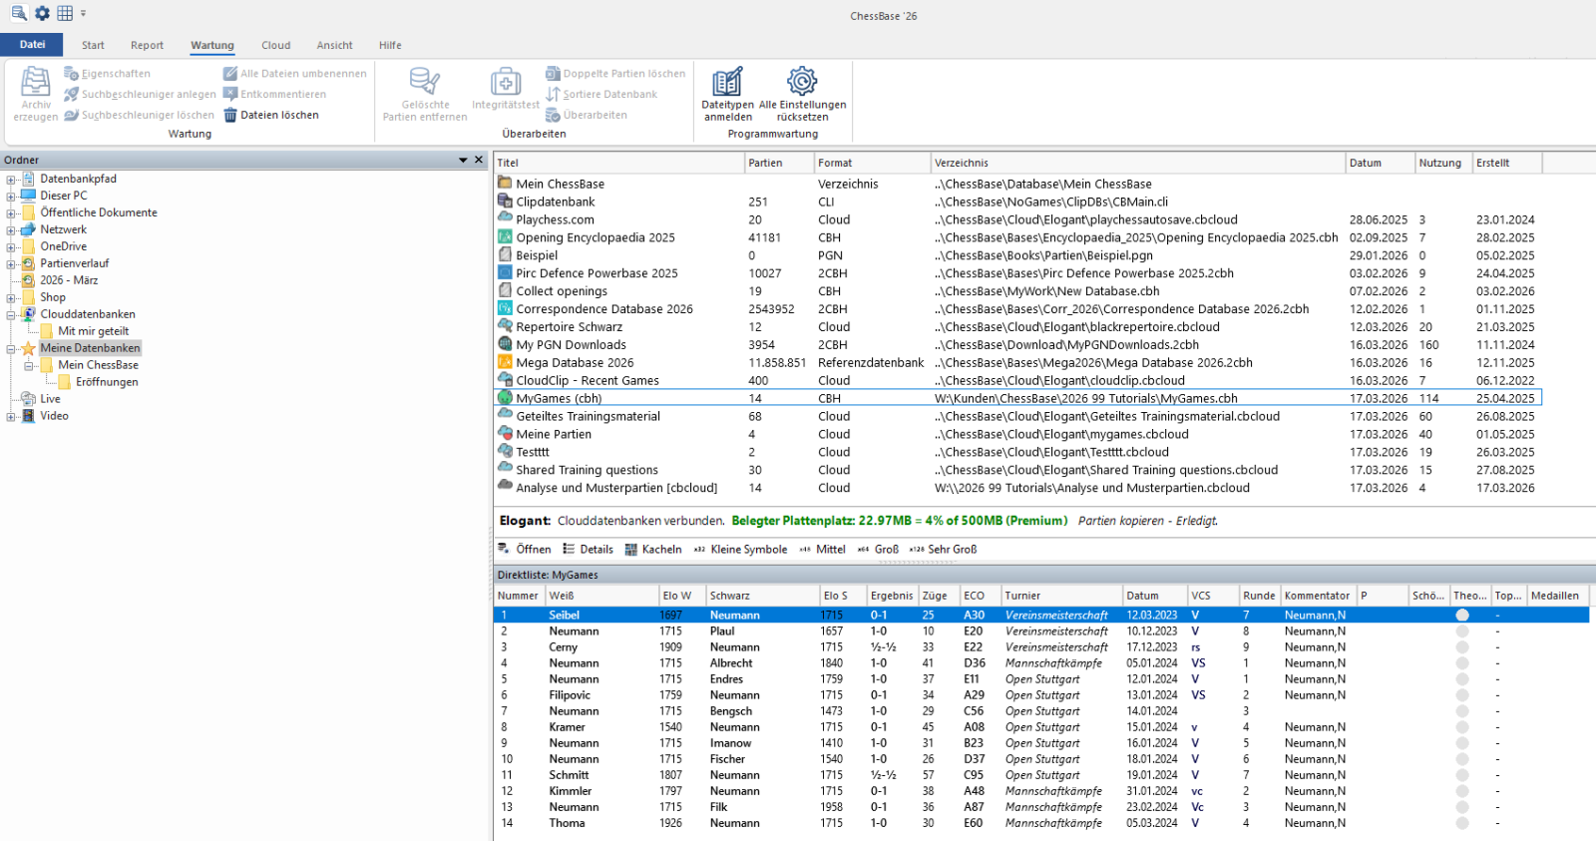Open the Datei menu

[32, 45]
